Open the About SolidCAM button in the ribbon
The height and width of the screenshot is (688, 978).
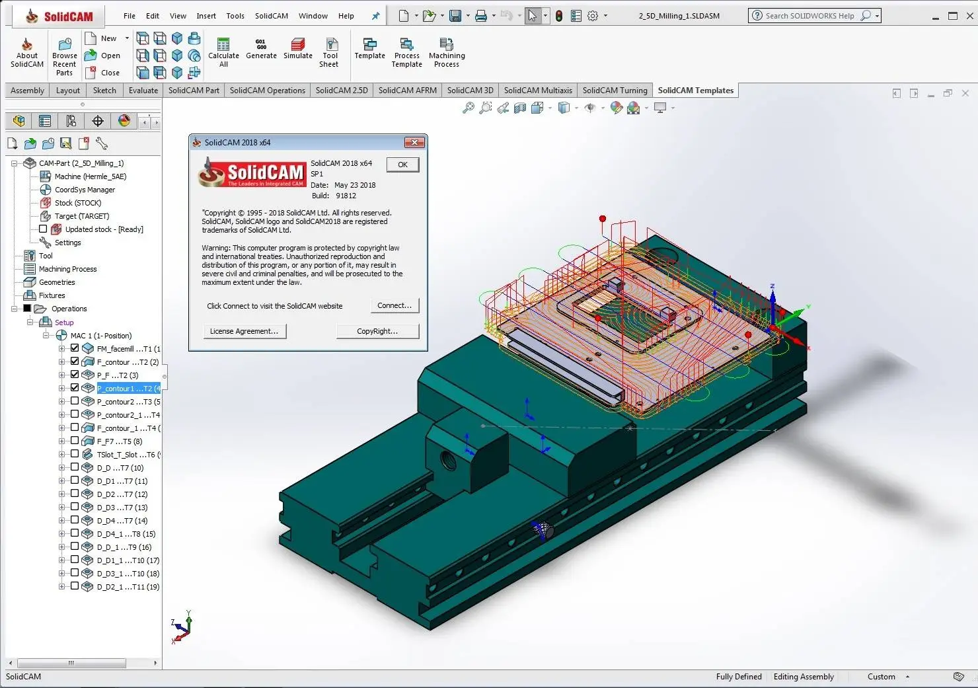(x=27, y=53)
